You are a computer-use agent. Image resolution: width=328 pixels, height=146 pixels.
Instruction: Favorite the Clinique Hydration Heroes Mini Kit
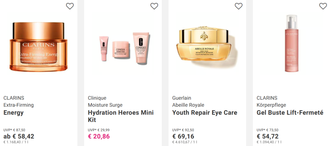point(154,6)
